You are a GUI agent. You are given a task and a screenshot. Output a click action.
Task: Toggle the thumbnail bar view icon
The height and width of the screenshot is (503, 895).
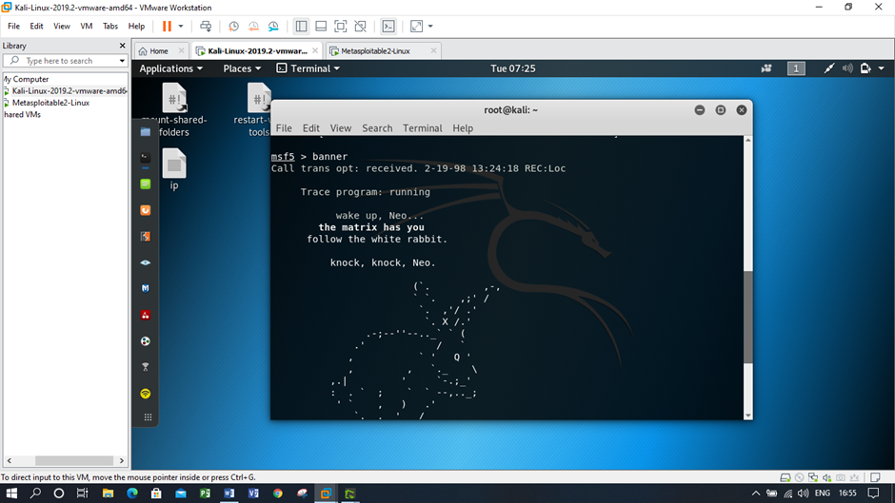(x=321, y=27)
